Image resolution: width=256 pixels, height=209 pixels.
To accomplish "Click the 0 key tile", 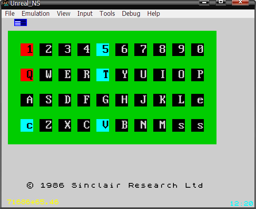I will tap(198, 50).
